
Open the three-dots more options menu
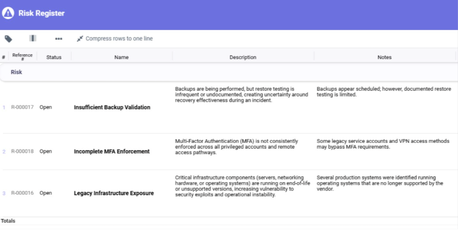(59, 39)
